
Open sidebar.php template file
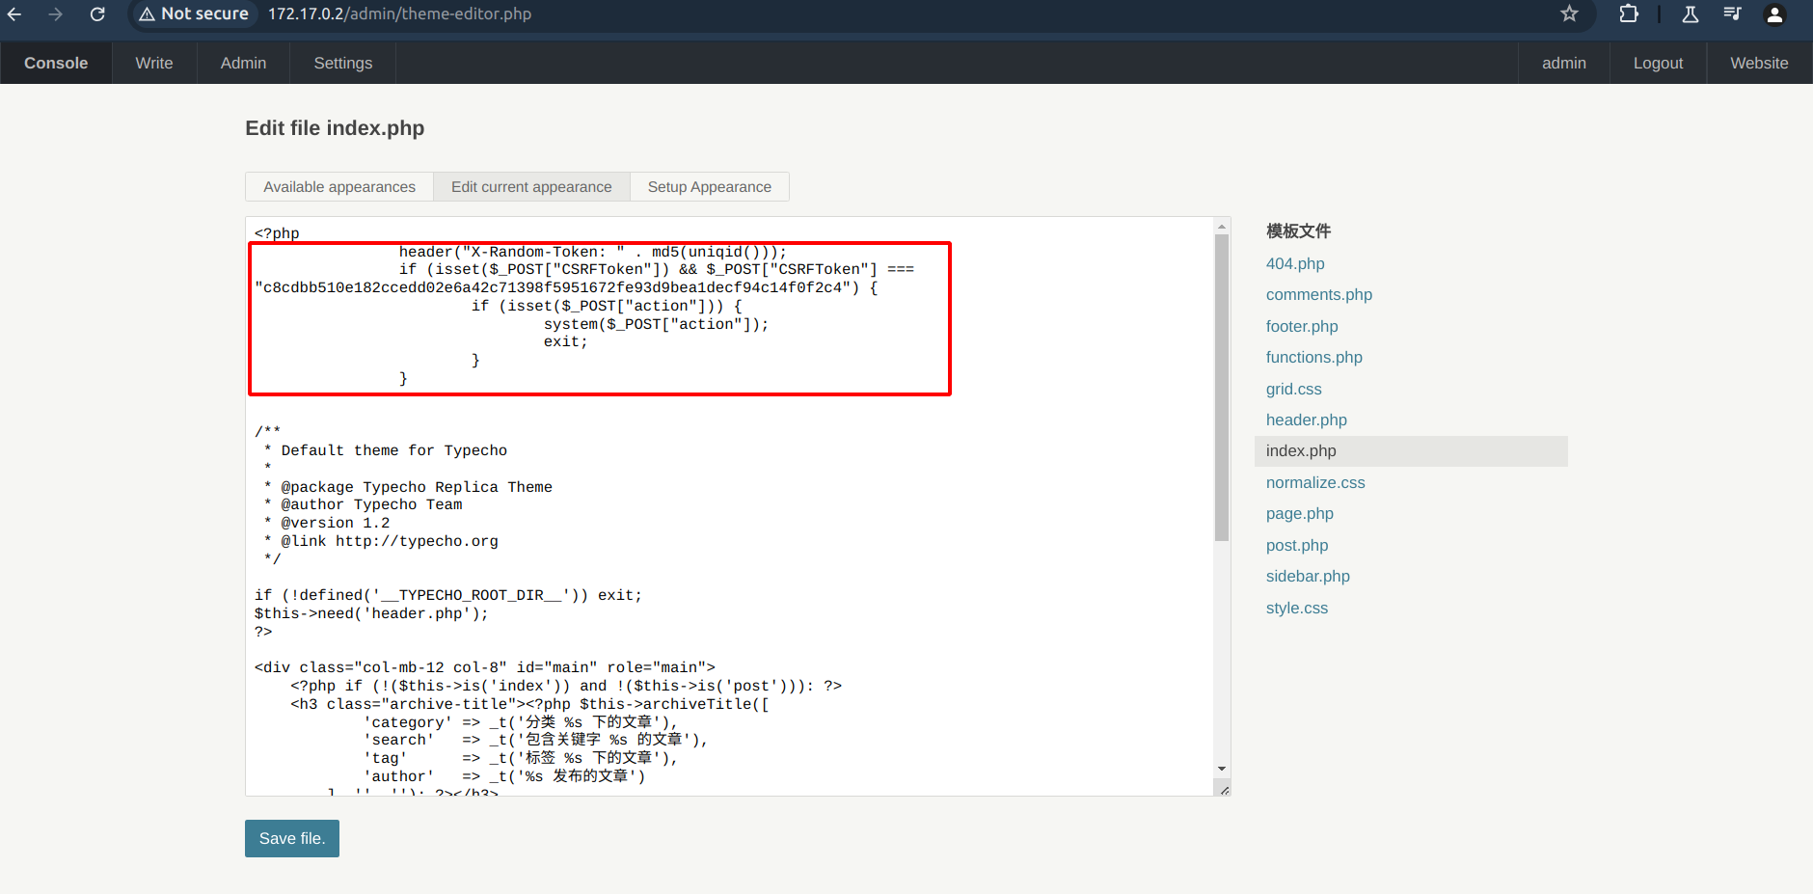coord(1308,577)
